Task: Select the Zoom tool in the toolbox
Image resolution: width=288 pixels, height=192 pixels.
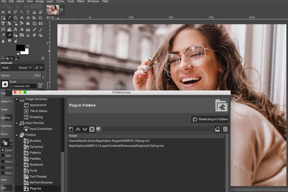Action: (15, 17)
